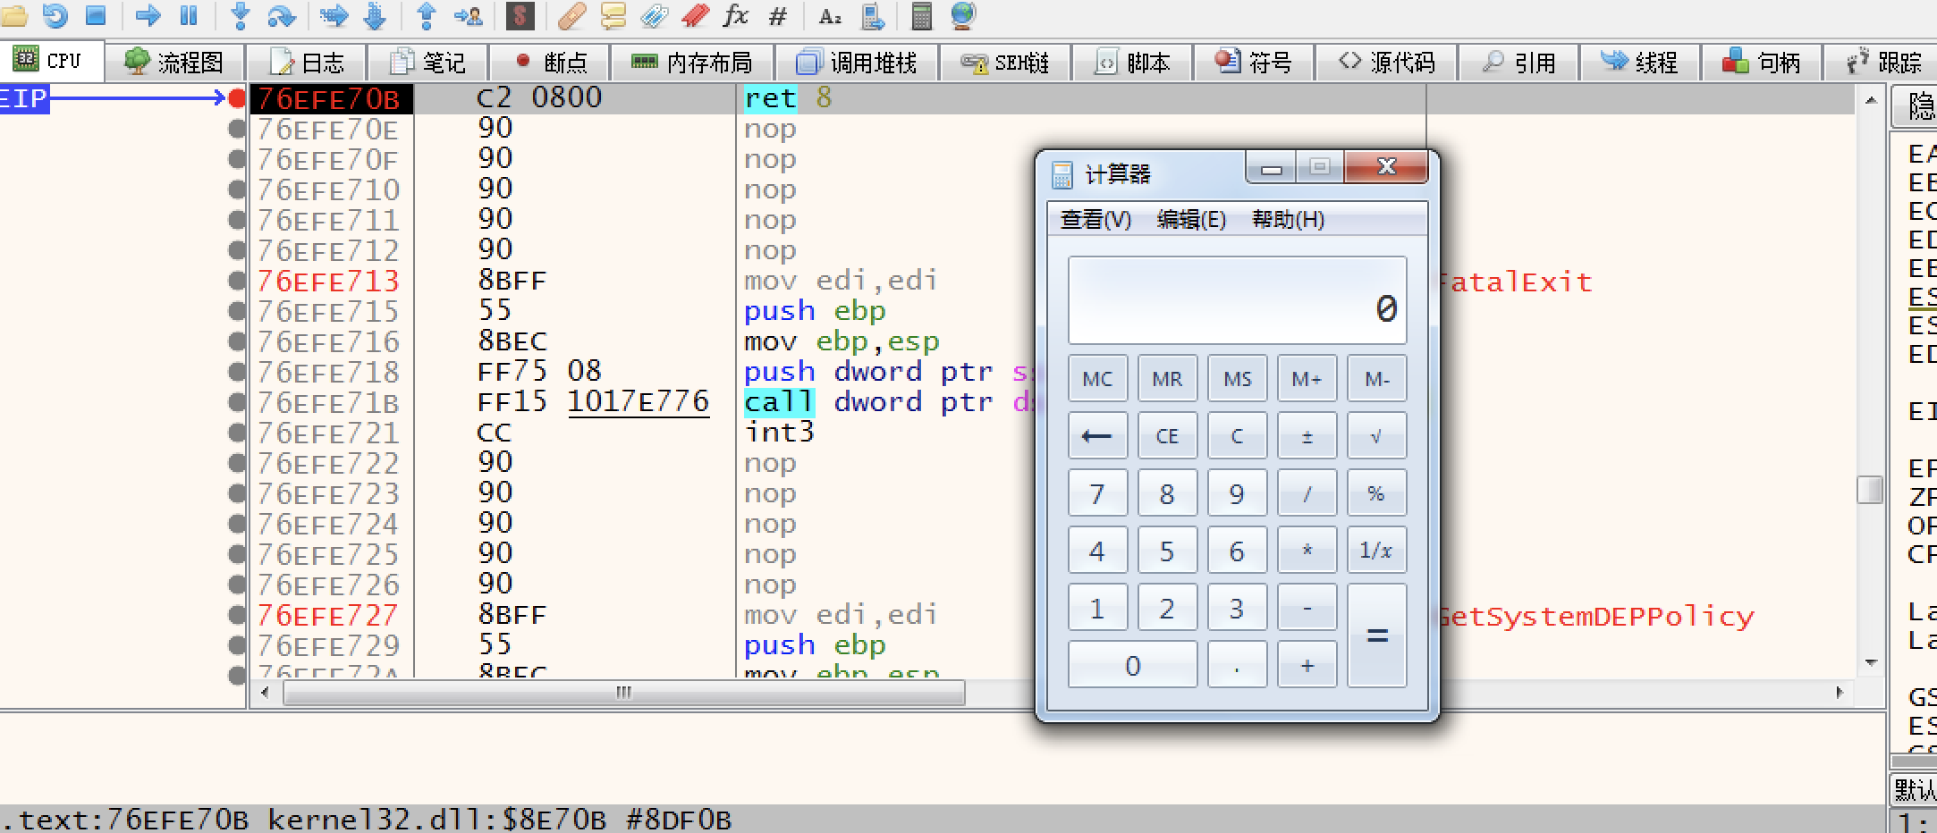Open the 查看(V) menu in calculator
Image resolution: width=1937 pixels, height=833 pixels.
point(1095,220)
